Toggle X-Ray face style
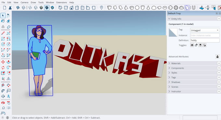 [x=18, y=7]
